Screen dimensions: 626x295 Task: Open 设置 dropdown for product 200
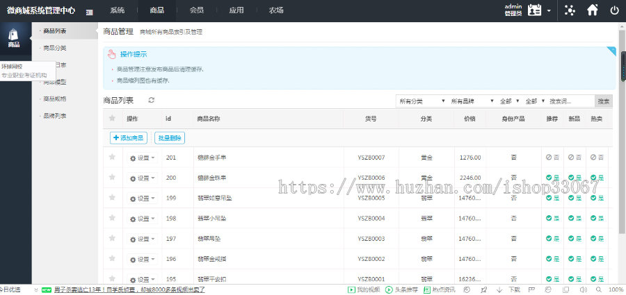click(x=142, y=178)
